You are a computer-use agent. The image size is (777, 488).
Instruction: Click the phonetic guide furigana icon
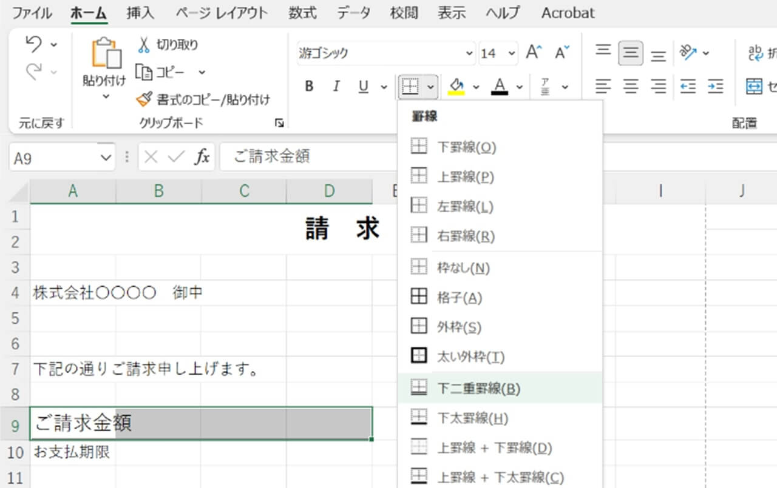click(545, 87)
